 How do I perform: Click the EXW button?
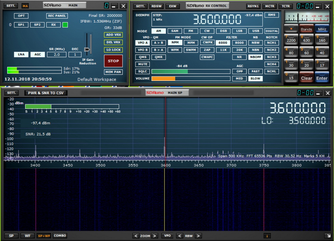coord(172,6)
